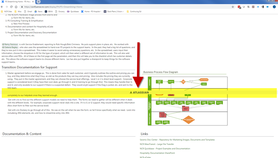This screenshot has height=158, width=278.
Task: Open the browser home page icon
Action: pos(16,7)
